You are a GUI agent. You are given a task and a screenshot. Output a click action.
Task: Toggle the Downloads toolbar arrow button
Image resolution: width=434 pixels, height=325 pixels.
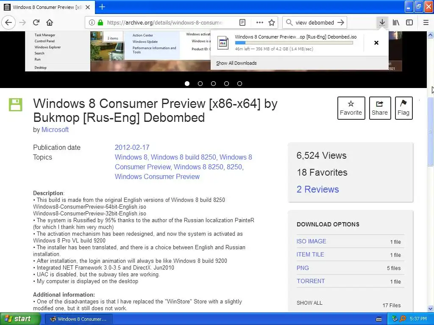[x=382, y=22]
